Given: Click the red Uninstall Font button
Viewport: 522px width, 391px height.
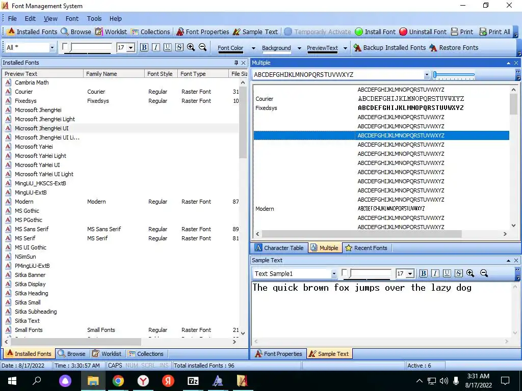Looking at the screenshot, I should [x=423, y=32].
